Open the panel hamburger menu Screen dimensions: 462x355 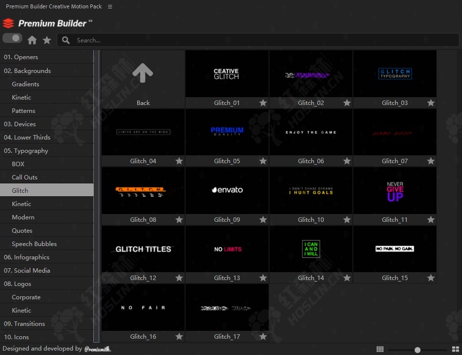point(110,6)
